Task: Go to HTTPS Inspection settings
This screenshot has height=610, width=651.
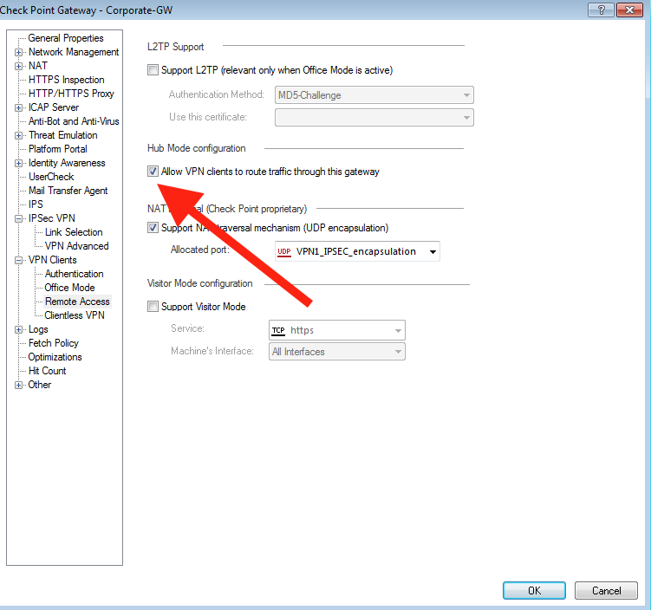Action: (66, 80)
